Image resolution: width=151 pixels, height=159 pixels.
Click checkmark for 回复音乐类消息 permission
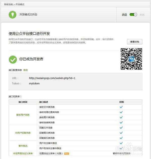[x=121, y=138]
